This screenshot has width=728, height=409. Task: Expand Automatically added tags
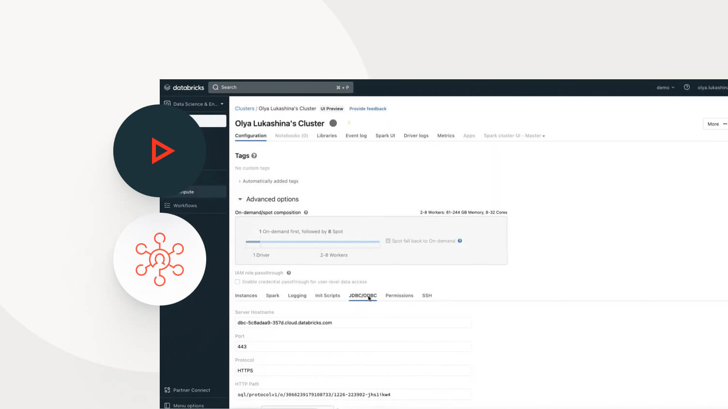click(269, 181)
